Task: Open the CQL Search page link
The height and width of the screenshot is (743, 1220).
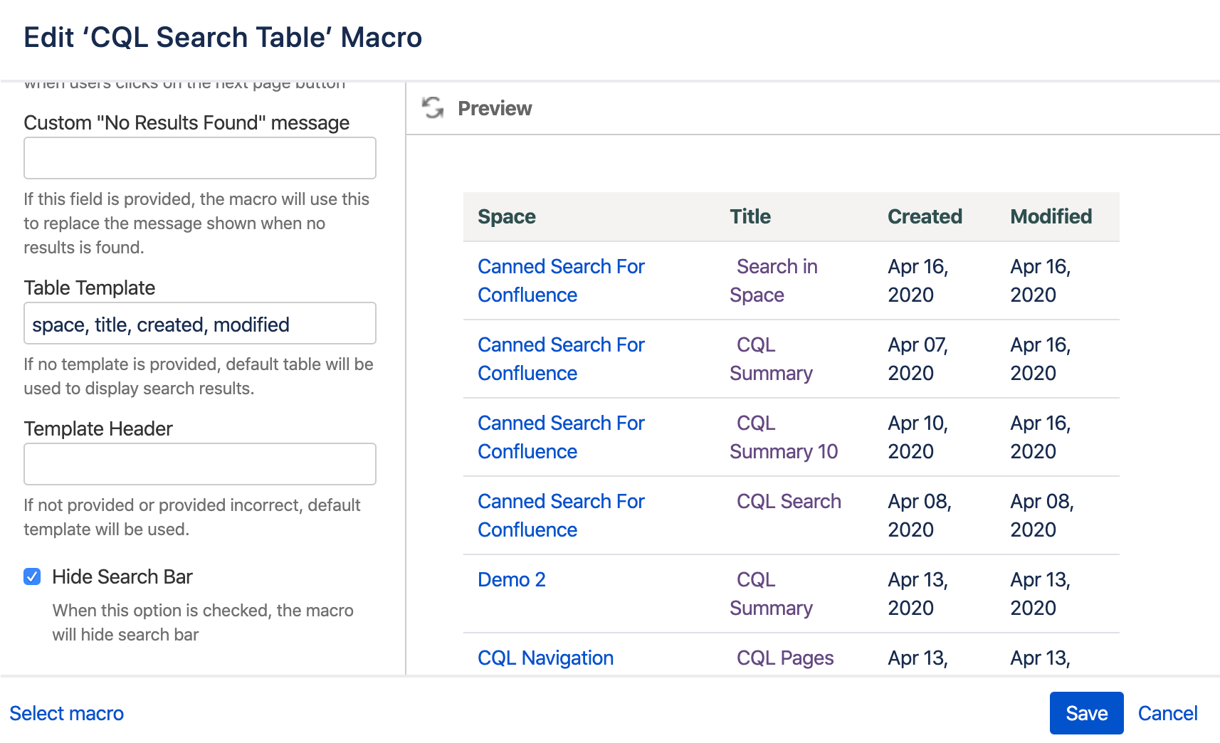Action: [789, 502]
